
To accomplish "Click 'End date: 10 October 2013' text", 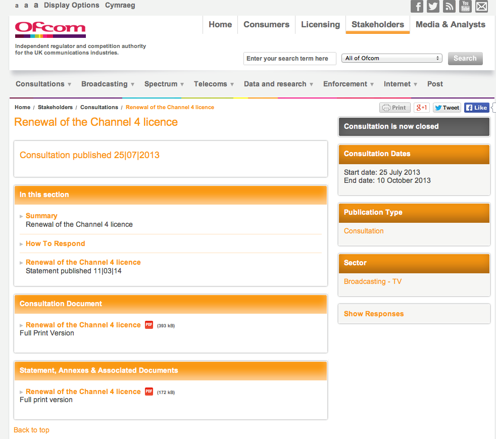I will (387, 180).
